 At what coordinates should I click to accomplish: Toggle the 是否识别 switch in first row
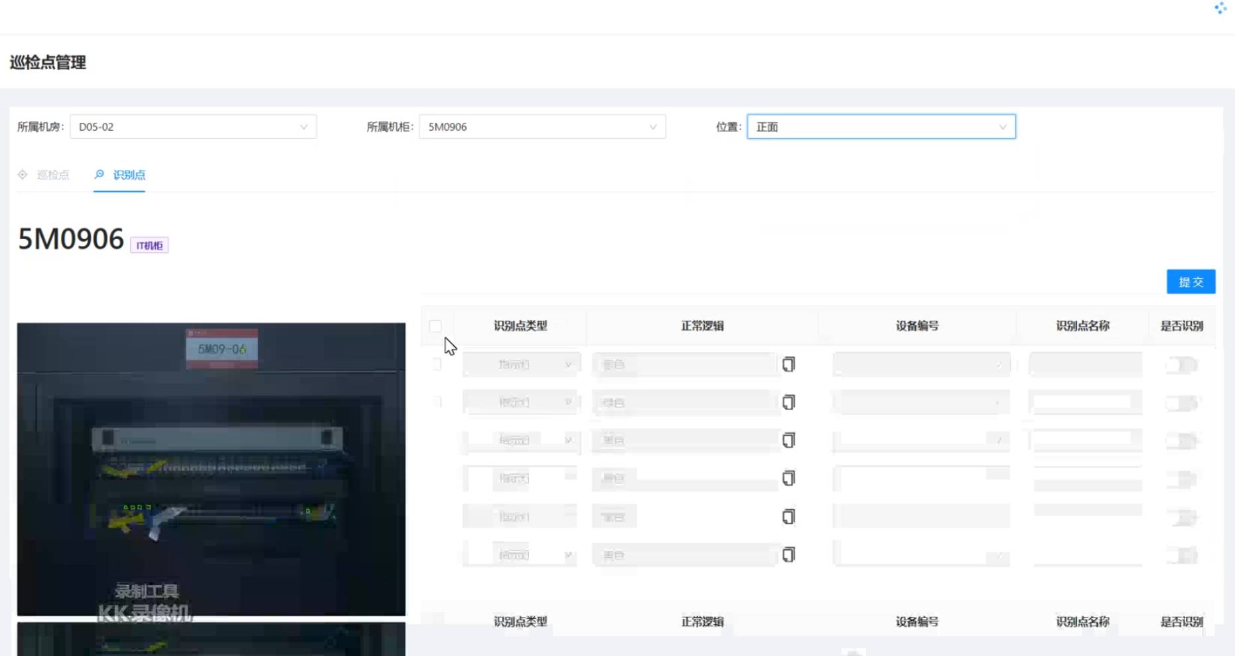(x=1181, y=365)
